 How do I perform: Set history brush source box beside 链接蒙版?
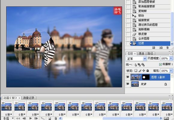tap(128, 20)
